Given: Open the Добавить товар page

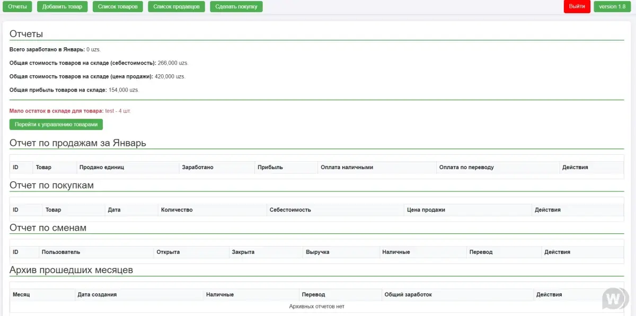Looking at the screenshot, I should coord(62,6).
